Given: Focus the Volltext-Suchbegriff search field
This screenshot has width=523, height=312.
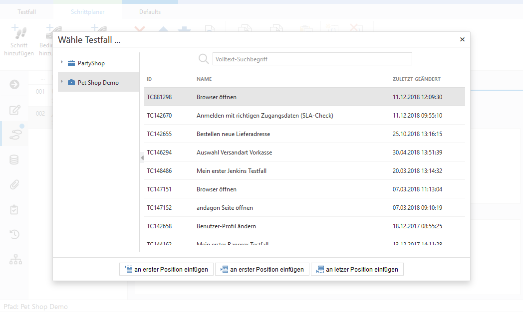Looking at the screenshot, I should [312, 59].
